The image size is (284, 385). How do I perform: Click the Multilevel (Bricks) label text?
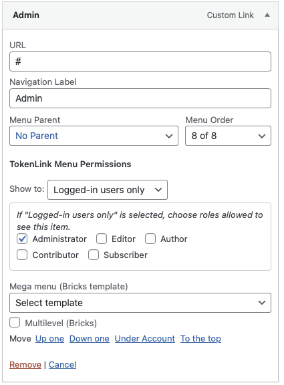tap(61, 323)
